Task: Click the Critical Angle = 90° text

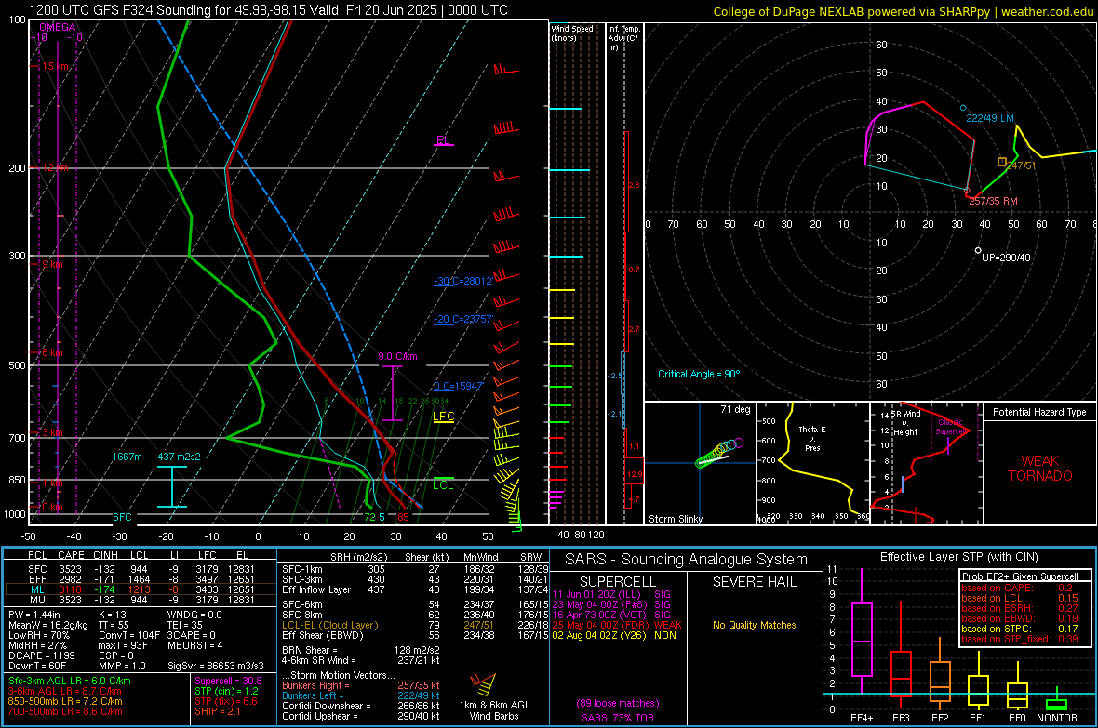Action: pos(699,374)
